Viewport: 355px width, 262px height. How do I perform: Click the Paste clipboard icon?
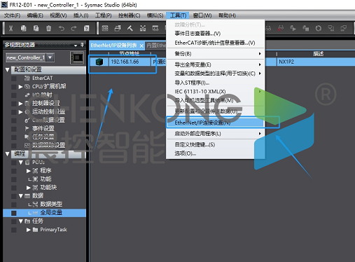click(x=36, y=29)
